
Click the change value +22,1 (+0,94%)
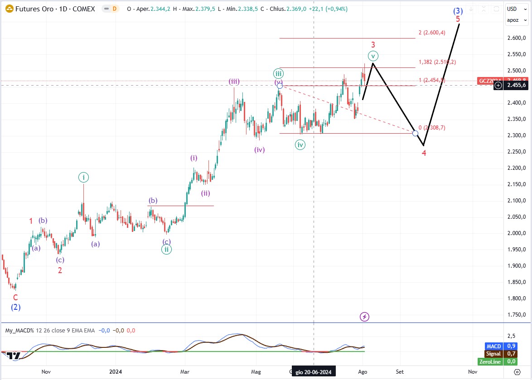pos(328,9)
